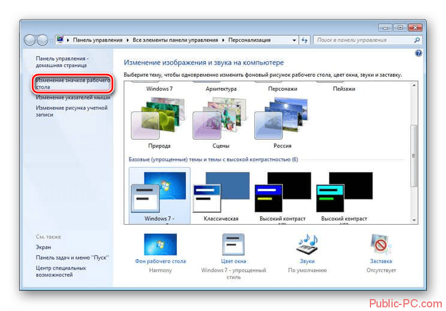Select the Природа theme
This screenshot has width=446, height=311.
[x=159, y=123]
